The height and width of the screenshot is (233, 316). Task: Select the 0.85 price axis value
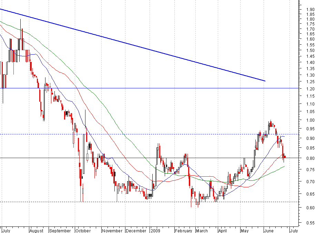[x=310, y=148]
